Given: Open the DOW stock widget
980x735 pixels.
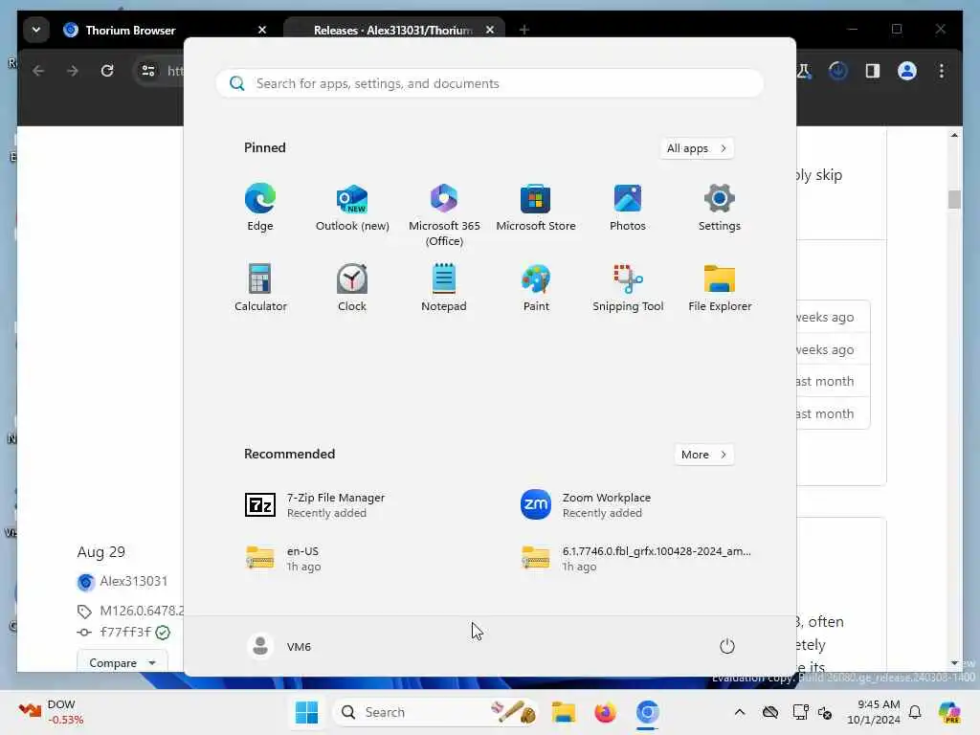Looking at the screenshot, I should click(x=52, y=712).
